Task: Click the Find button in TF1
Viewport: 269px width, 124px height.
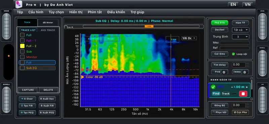Action: pos(216,94)
